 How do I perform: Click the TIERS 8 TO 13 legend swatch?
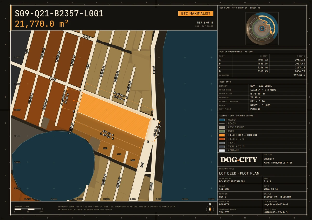[222, 147]
